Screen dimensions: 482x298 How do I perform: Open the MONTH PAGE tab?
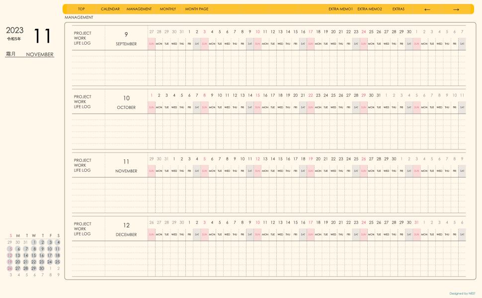[x=197, y=9]
